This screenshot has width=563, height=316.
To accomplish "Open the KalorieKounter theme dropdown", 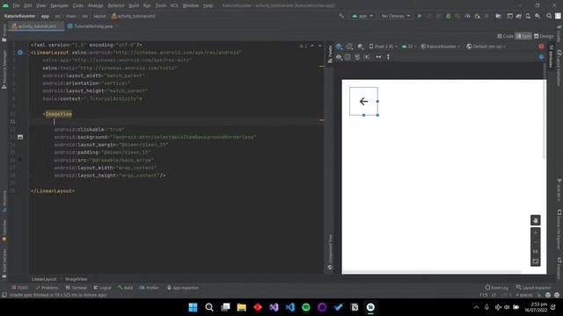I will (x=441, y=47).
